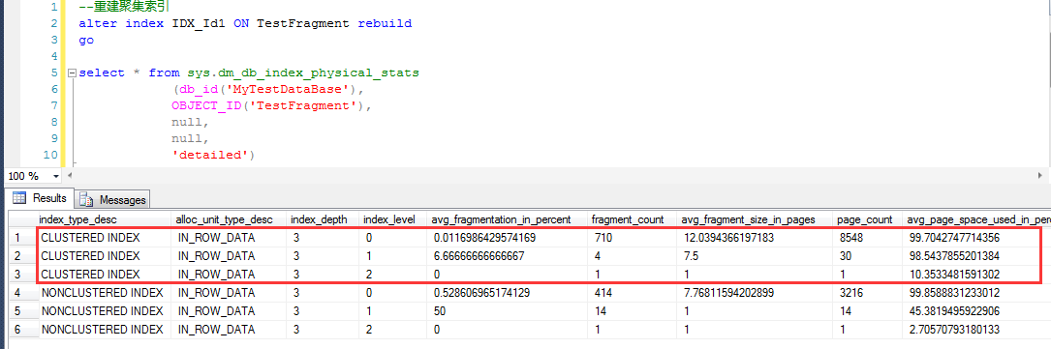Click cell value 0.528606965174129
The width and height of the screenshot is (1051, 349).
pos(481,292)
